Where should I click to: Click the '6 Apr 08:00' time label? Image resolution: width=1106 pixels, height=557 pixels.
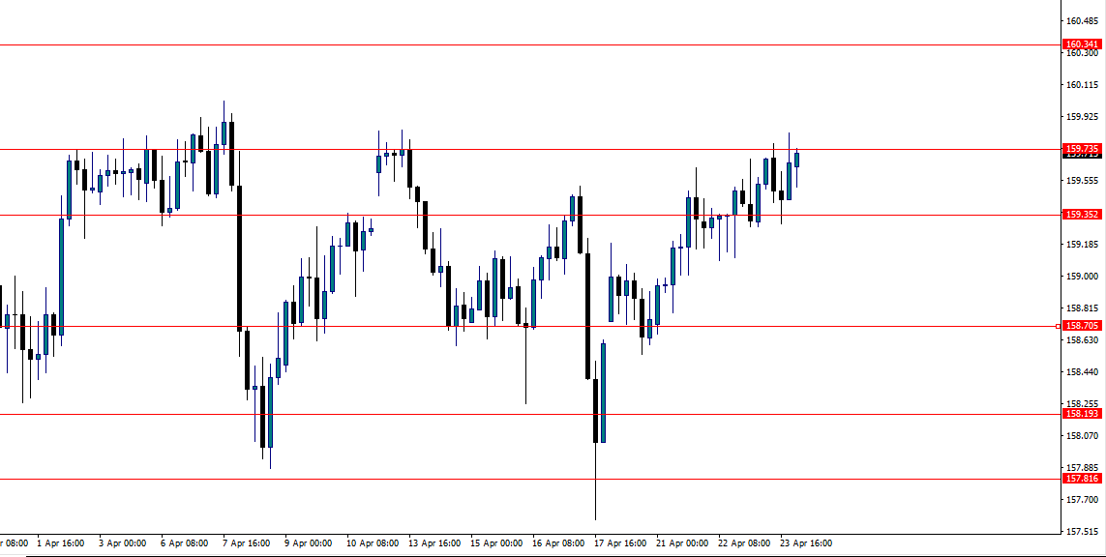click(x=185, y=543)
